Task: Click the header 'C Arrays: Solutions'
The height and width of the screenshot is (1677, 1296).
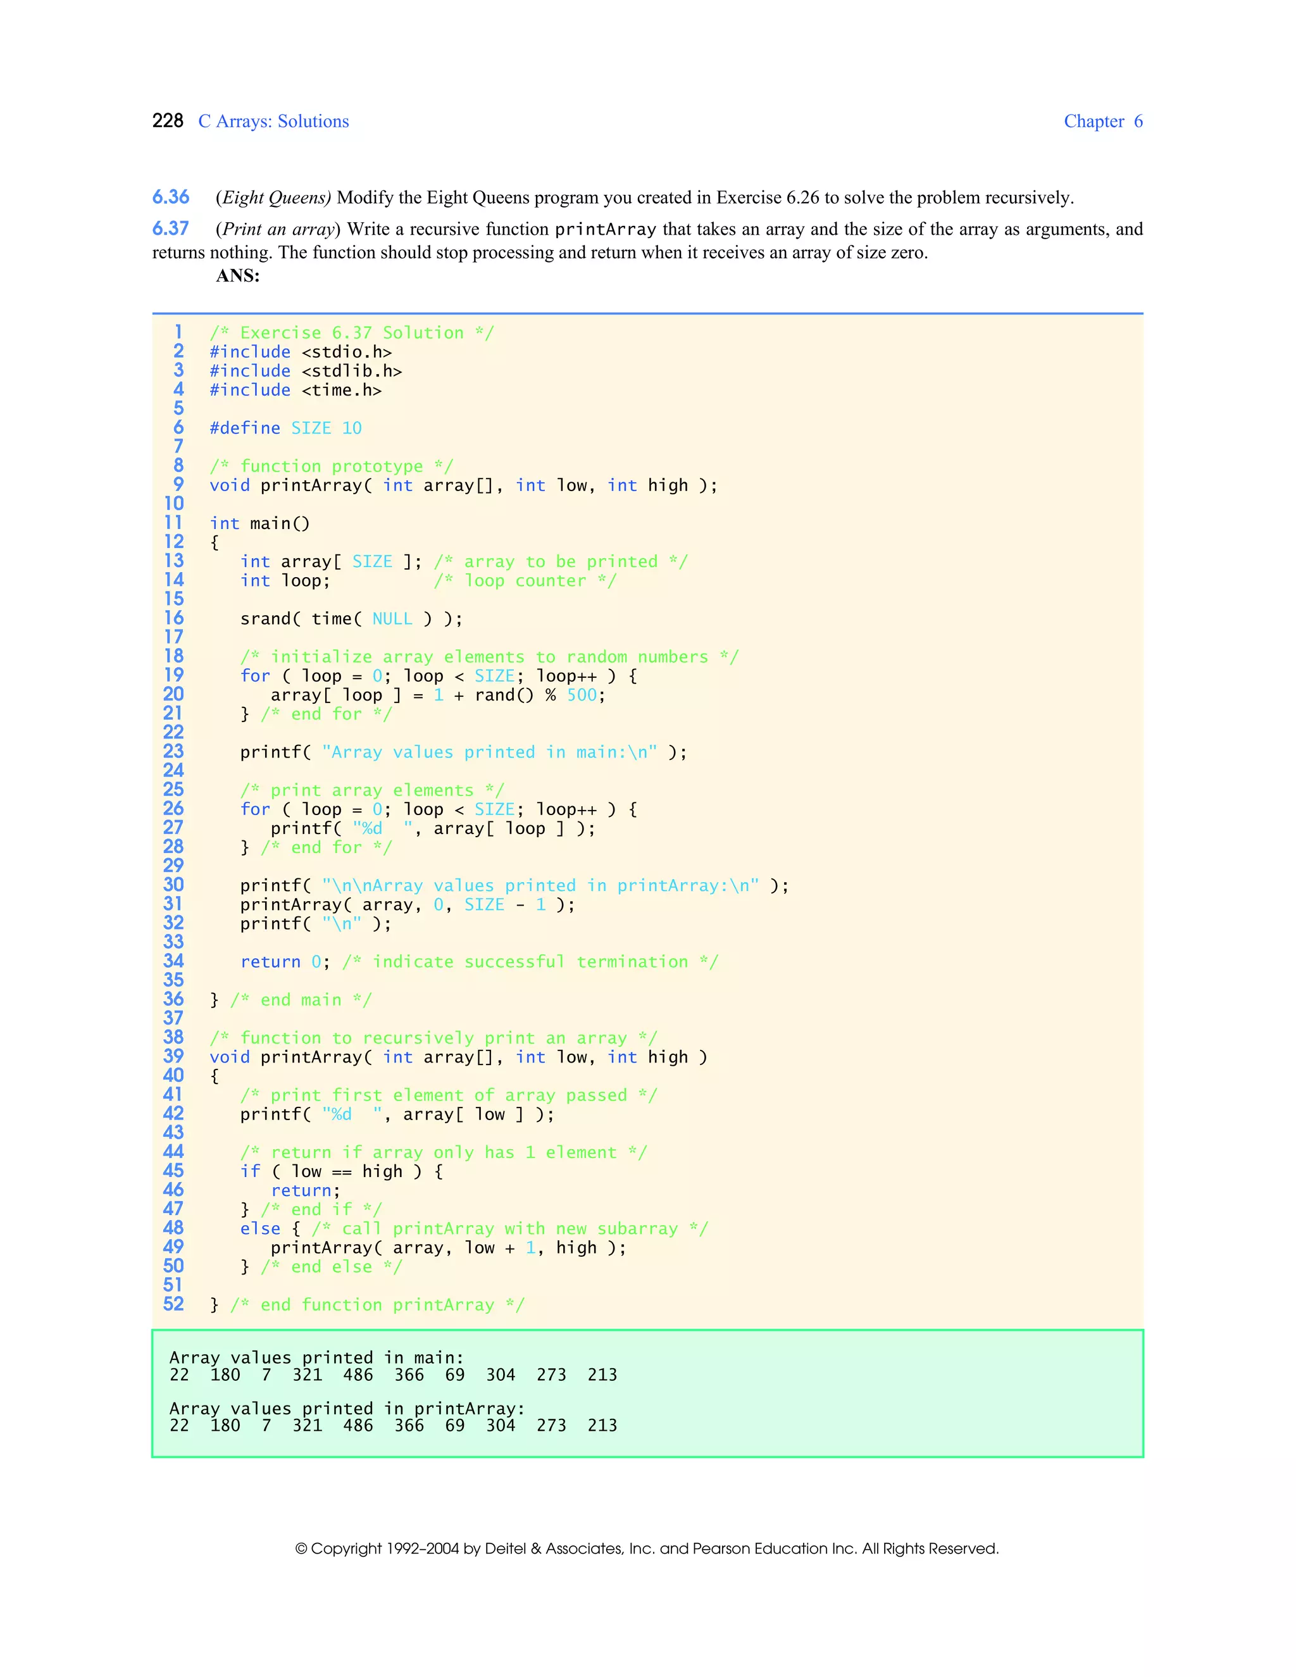Action: (x=273, y=122)
